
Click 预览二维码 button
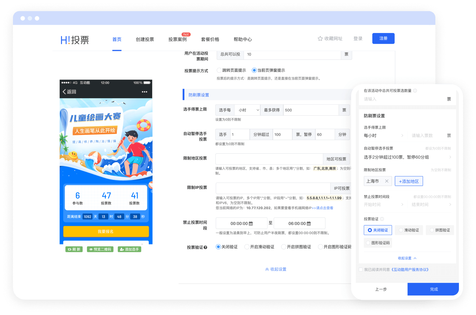[100, 249]
